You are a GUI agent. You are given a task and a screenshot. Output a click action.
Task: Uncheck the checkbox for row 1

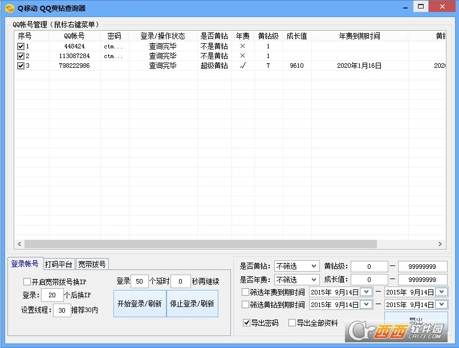coord(21,46)
